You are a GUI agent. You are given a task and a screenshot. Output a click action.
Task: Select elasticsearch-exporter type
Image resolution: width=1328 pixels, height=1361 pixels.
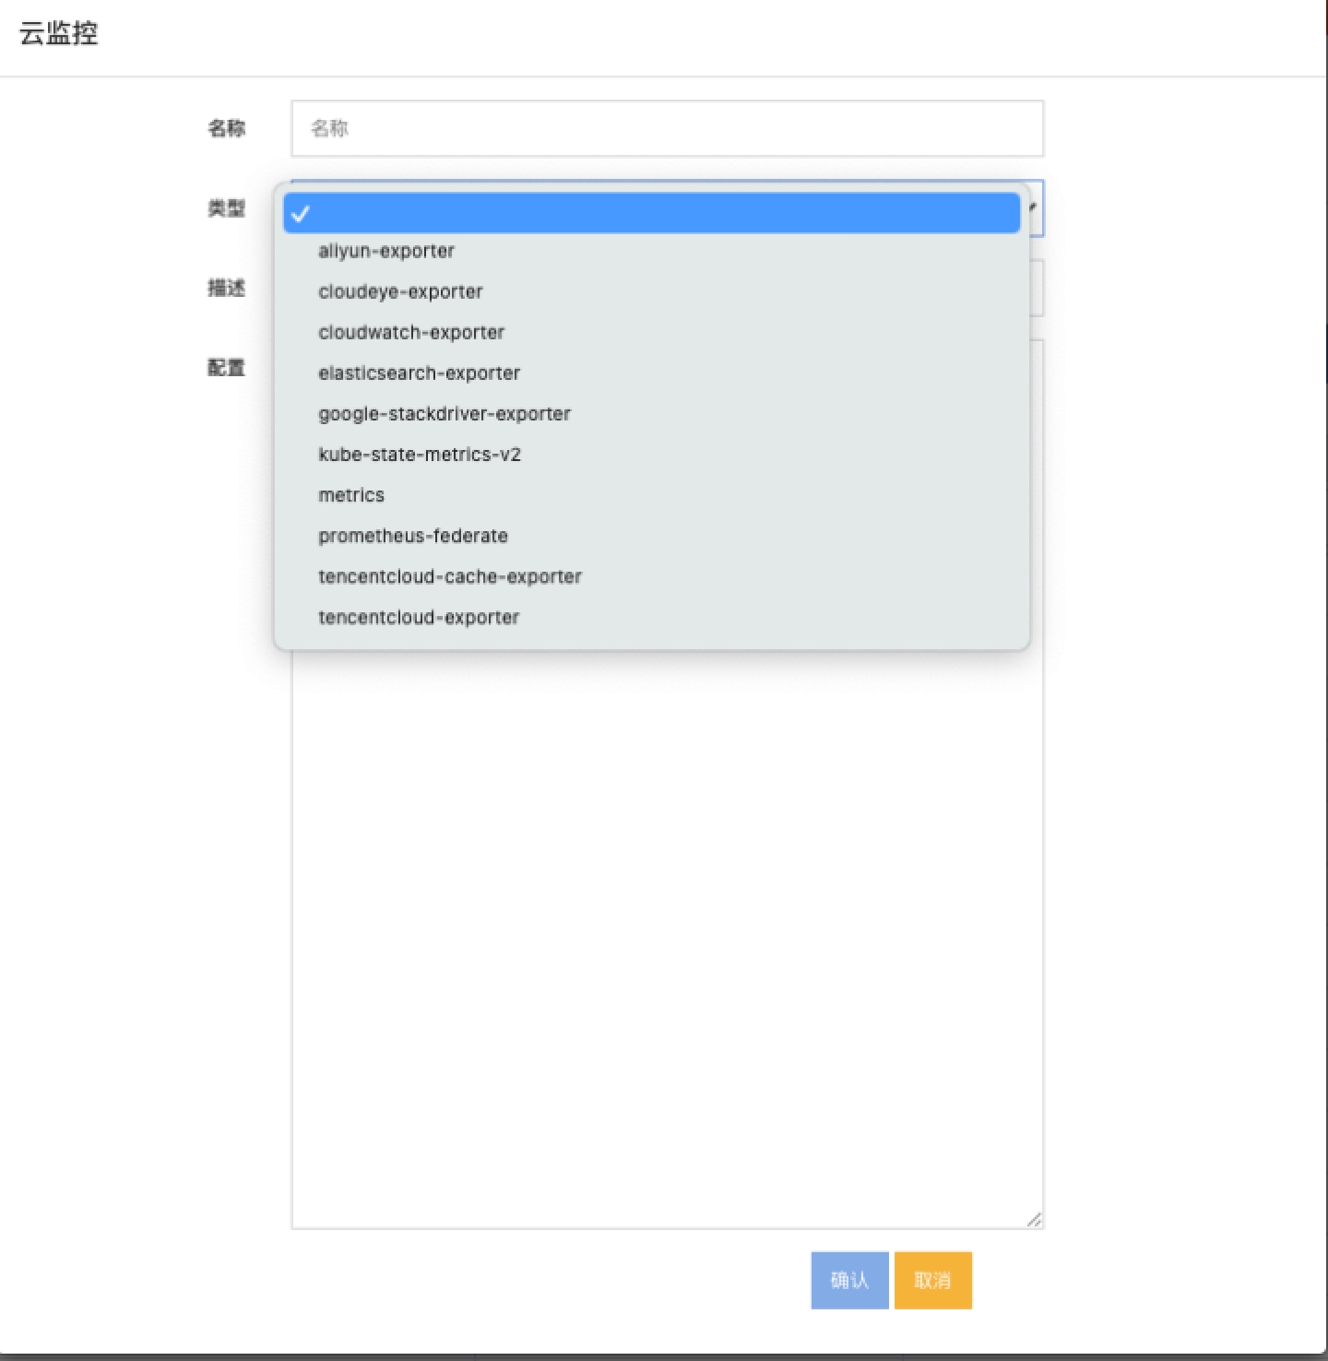point(419,373)
